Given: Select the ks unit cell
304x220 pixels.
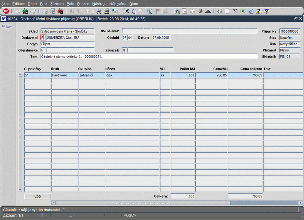Looking at the screenshot, I should pyautogui.click(x=165, y=75).
